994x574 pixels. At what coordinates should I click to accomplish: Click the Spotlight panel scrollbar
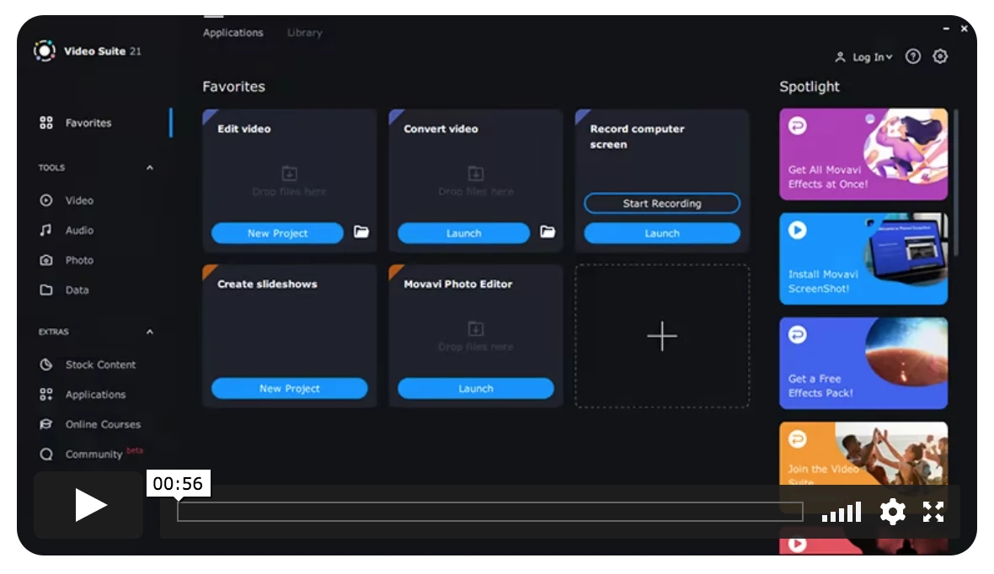[x=956, y=183]
